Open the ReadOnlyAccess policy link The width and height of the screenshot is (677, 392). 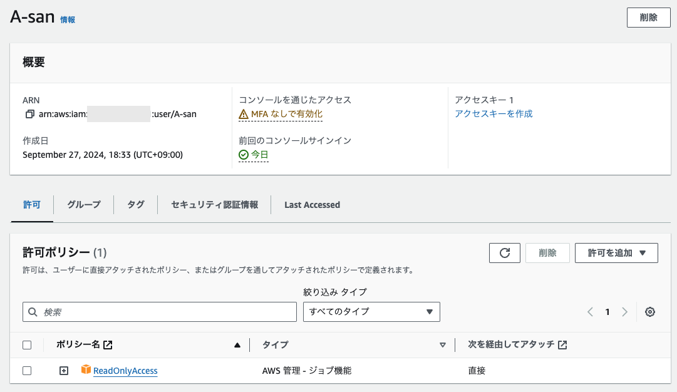(125, 371)
